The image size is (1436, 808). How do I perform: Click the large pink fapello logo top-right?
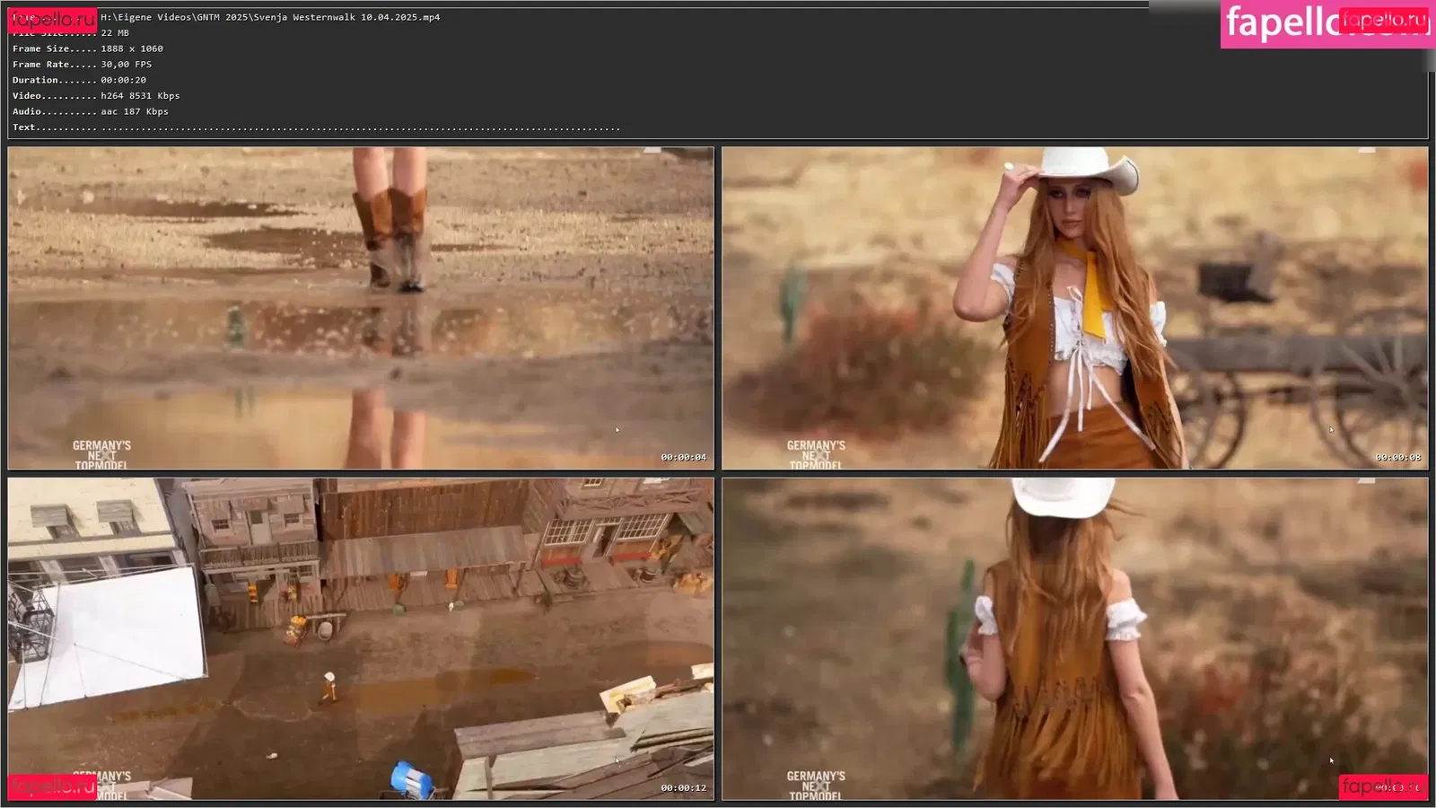(x=1292, y=23)
